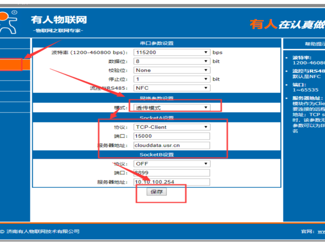
Task: Click the 官网 website link in footer
Action: click(x=321, y=232)
